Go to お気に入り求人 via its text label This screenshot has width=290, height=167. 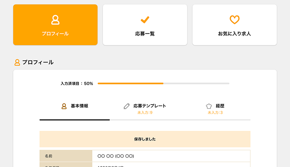[x=234, y=34]
